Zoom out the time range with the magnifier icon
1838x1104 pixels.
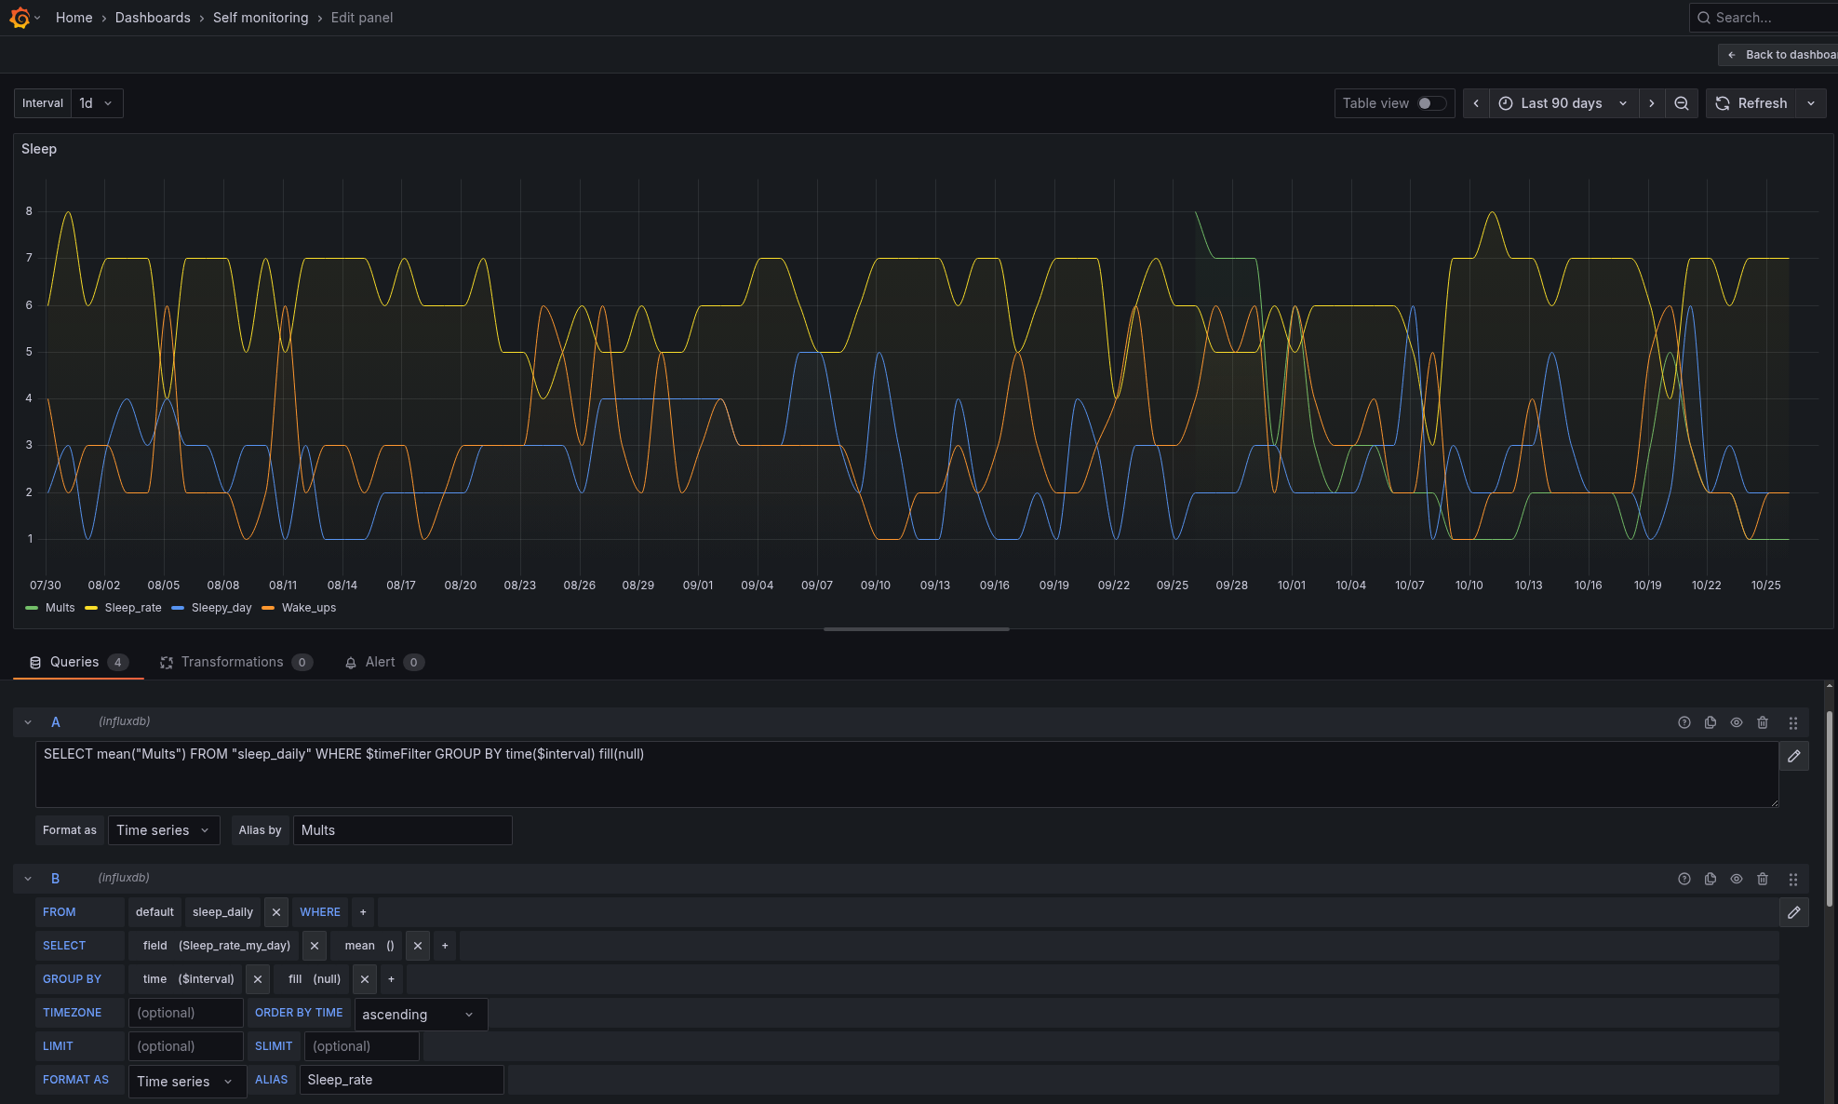1682,103
